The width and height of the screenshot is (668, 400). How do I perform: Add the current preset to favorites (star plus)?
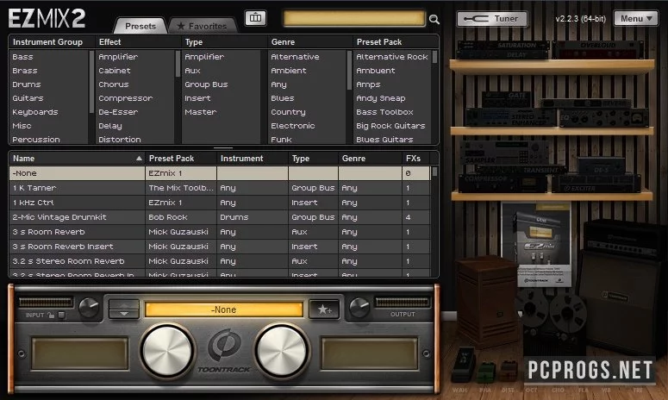point(324,309)
